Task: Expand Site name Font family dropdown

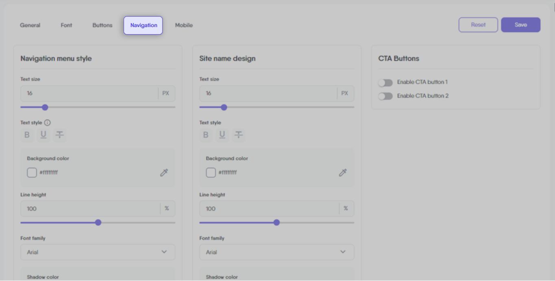Action: 276,252
